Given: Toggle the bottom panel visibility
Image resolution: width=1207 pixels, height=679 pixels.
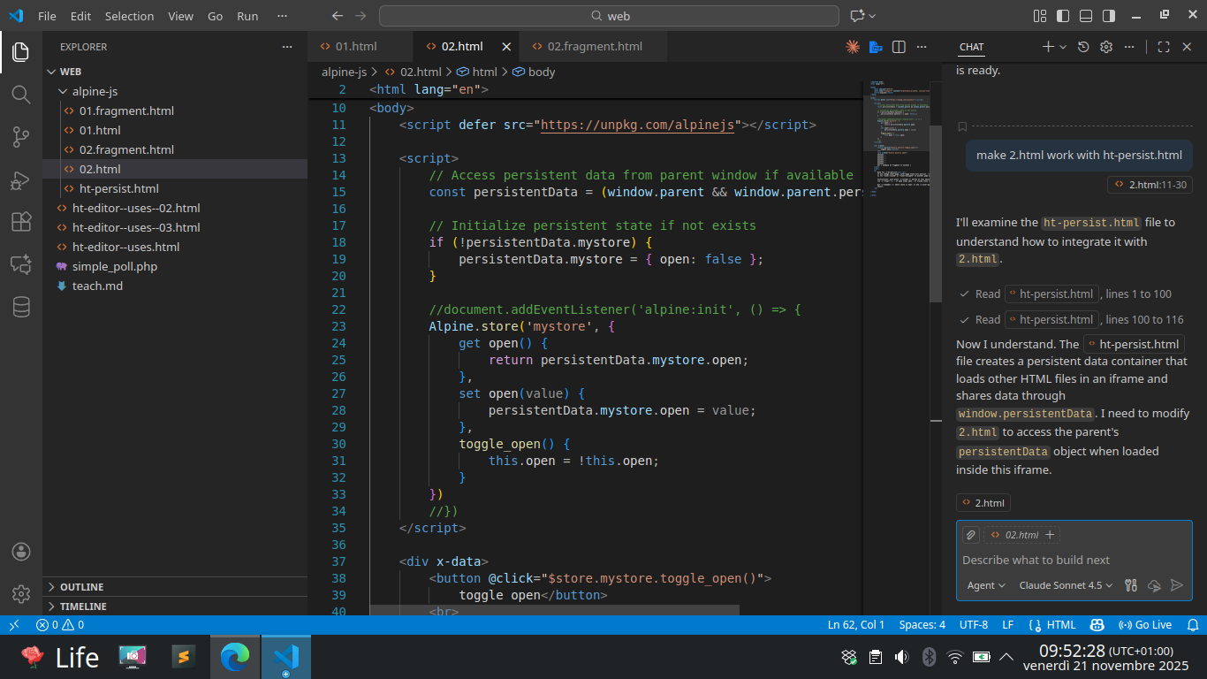Looking at the screenshot, I should tap(1086, 16).
